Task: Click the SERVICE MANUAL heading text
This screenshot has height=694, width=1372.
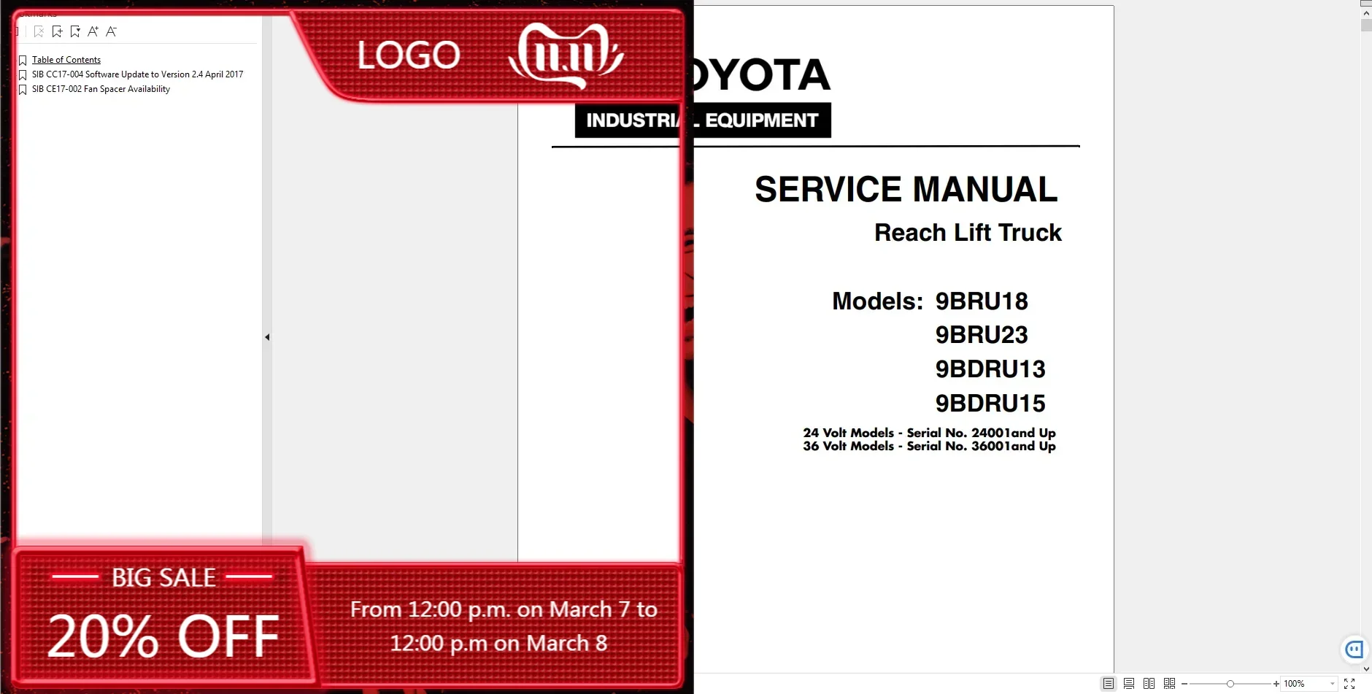Action: pos(906,190)
